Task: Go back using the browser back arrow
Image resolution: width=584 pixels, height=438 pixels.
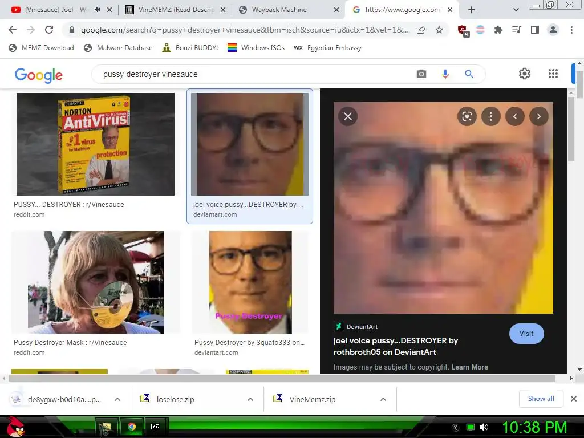Action: point(13,30)
